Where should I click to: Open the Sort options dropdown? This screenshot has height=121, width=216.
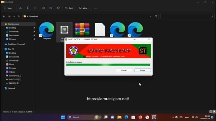pyautogui.click(x=70, y=8)
